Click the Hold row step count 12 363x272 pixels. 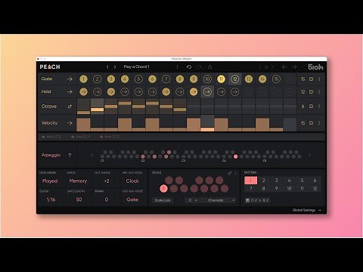tap(302, 91)
